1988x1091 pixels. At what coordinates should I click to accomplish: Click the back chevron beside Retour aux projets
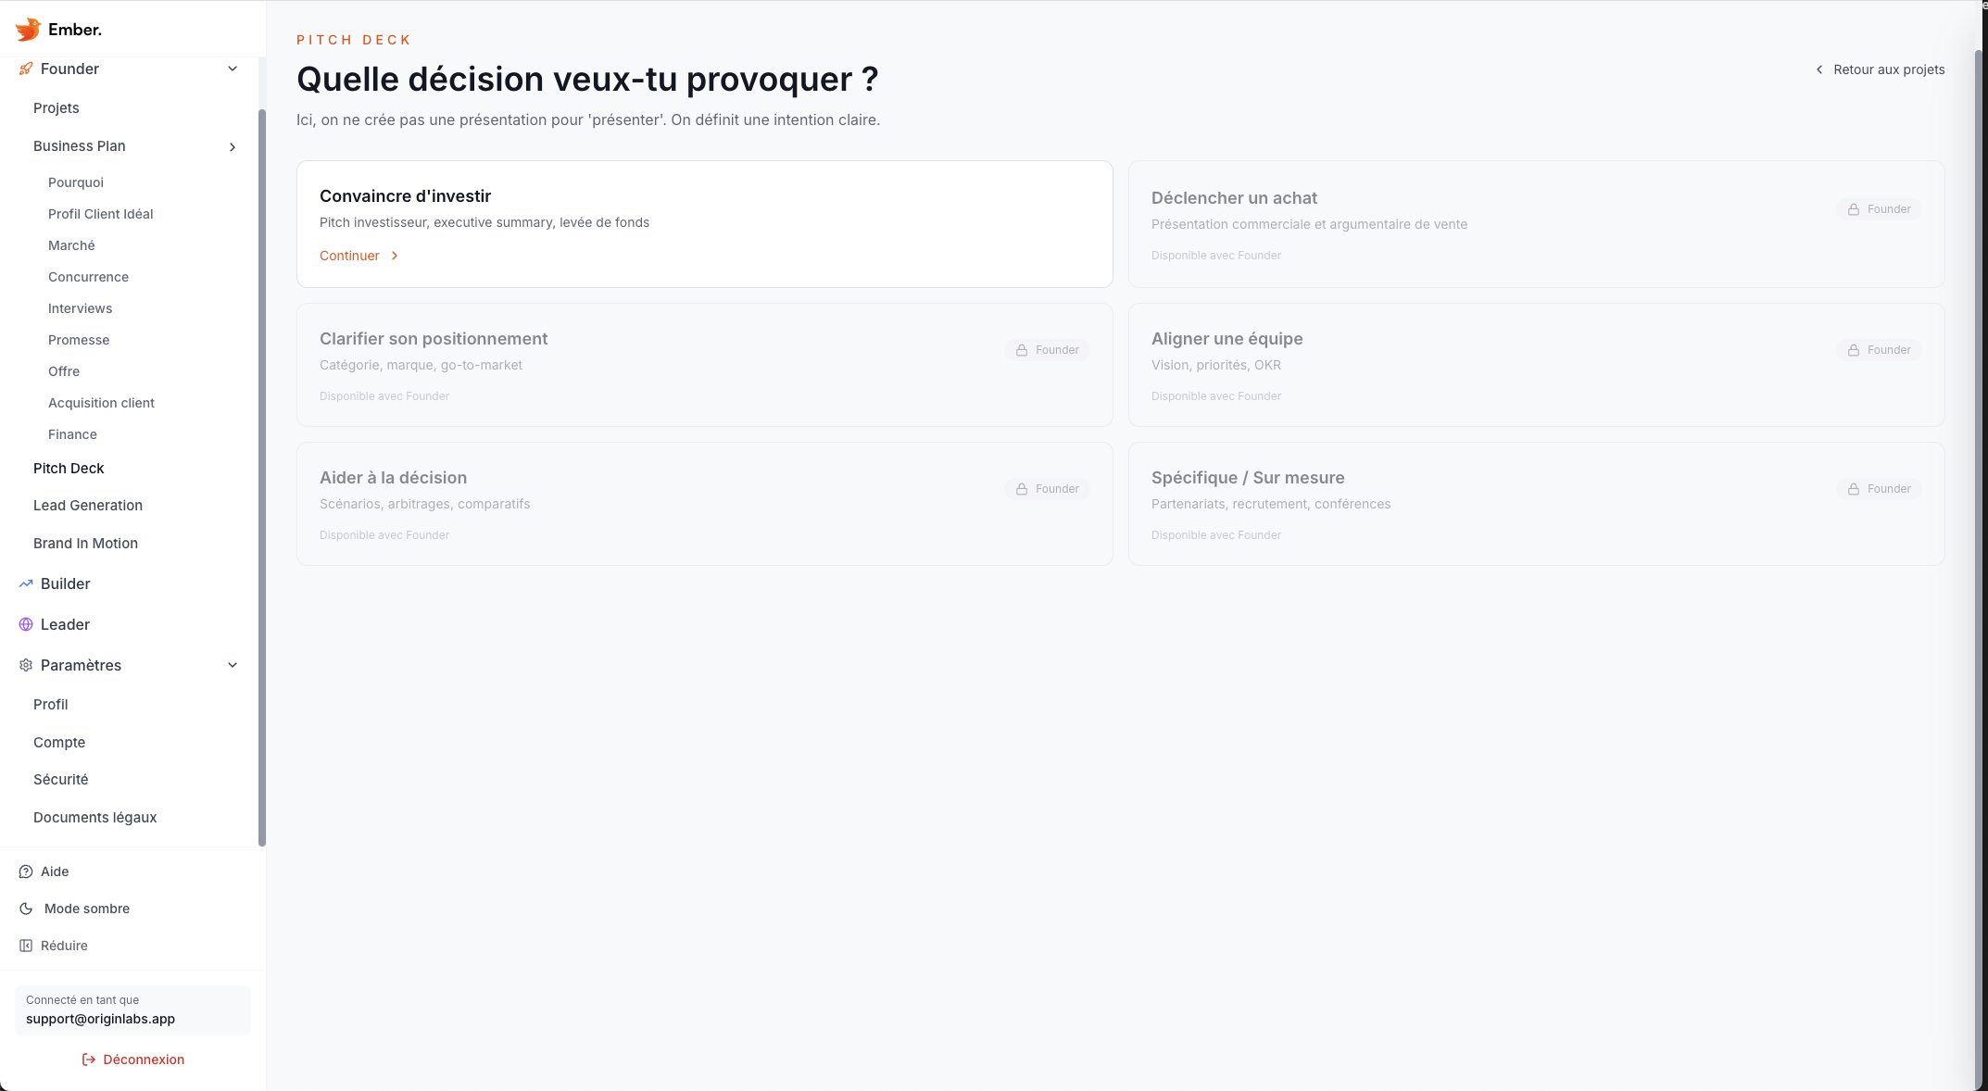(x=1818, y=69)
